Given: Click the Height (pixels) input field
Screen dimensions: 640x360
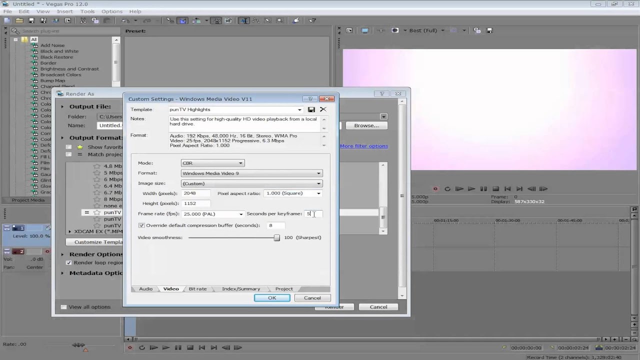Looking at the screenshot, I should tap(196, 203).
